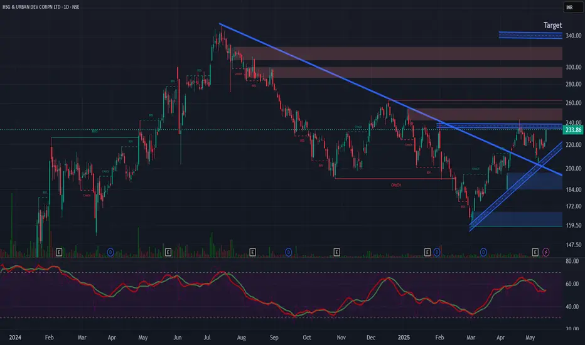Image resolution: width=585 pixels, height=345 pixels.
Task: Click the 220.00 price axis label
Action: click(574, 145)
